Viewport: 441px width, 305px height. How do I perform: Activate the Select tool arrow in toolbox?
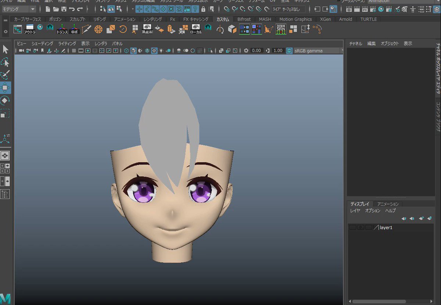click(x=5, y=49)
